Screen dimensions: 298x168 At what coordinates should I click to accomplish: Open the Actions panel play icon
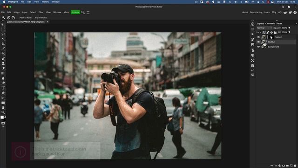(252, 34)
